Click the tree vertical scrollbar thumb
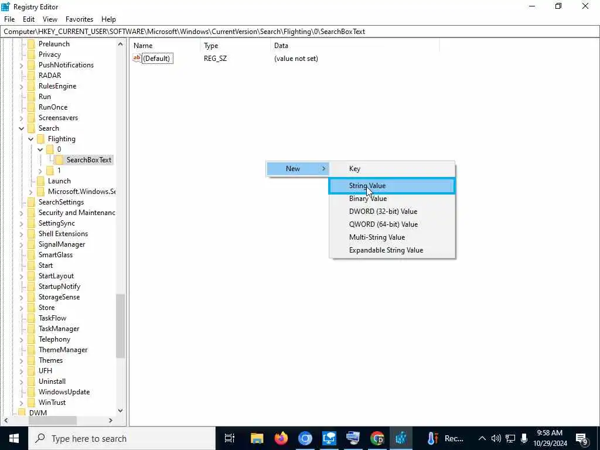Image resolution: width=600 pixels, height=450 pixels. tap(121, 326)
